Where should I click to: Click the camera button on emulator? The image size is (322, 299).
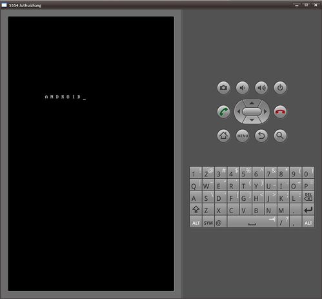(x=223, y=88)
